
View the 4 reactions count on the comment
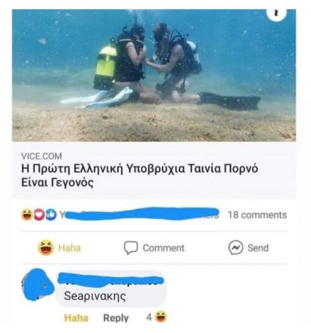click(x=149, y=317)
